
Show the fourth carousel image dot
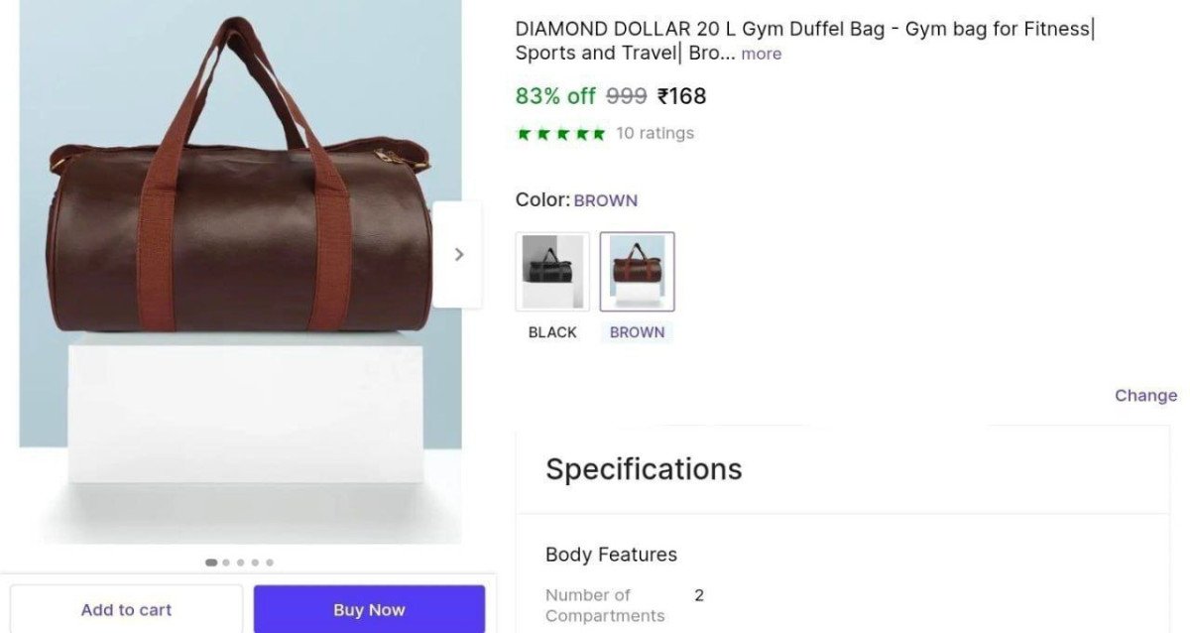coord(255,563)
